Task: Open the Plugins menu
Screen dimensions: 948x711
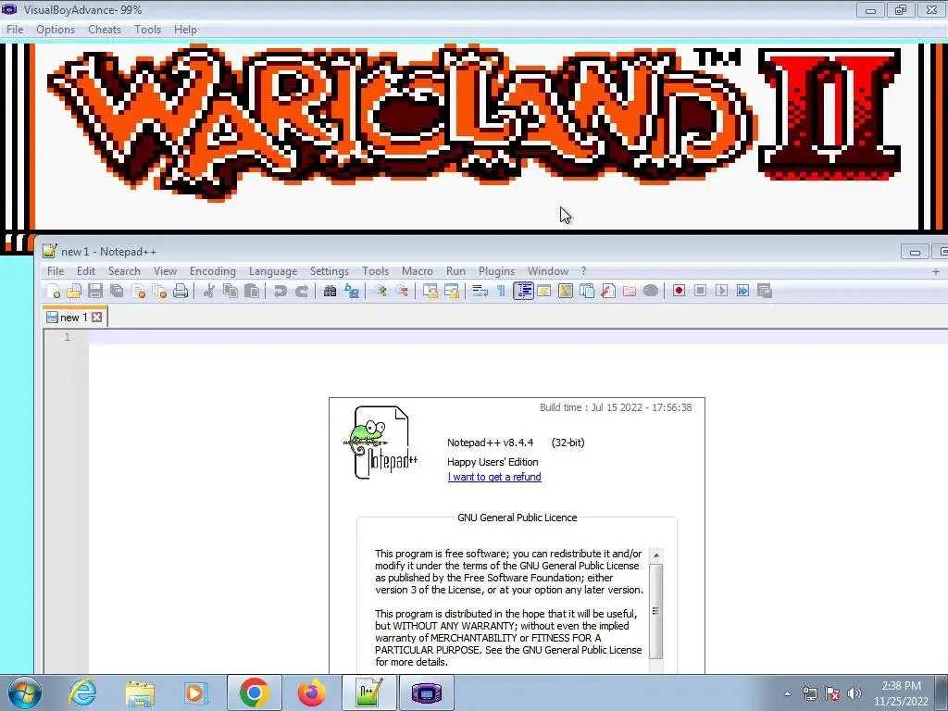Action: [496, 271]
